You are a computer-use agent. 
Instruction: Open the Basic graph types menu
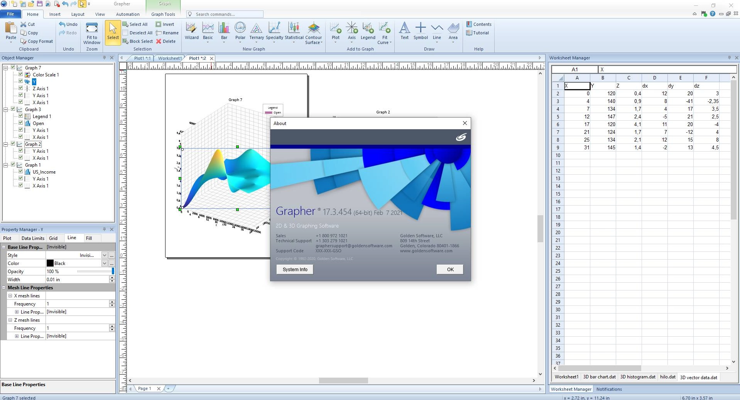click(208, 31)
